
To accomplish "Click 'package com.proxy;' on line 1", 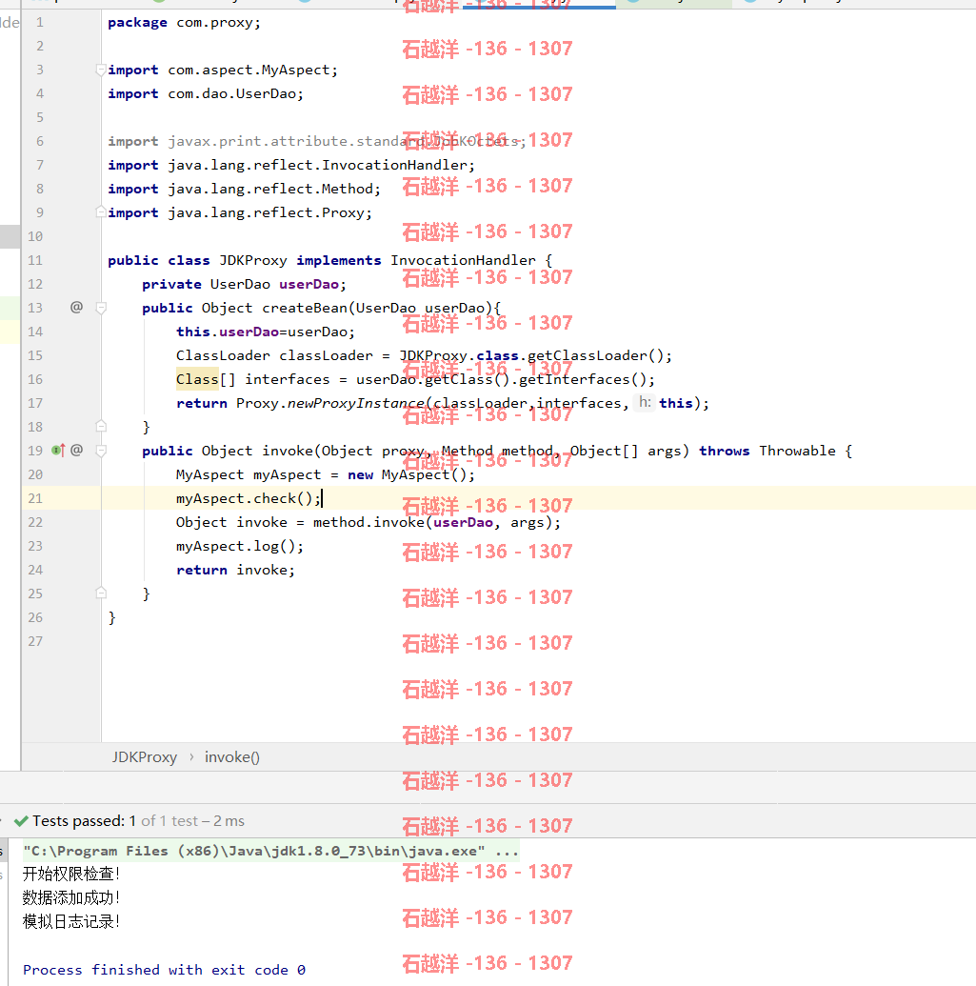I will coord(184,23).
